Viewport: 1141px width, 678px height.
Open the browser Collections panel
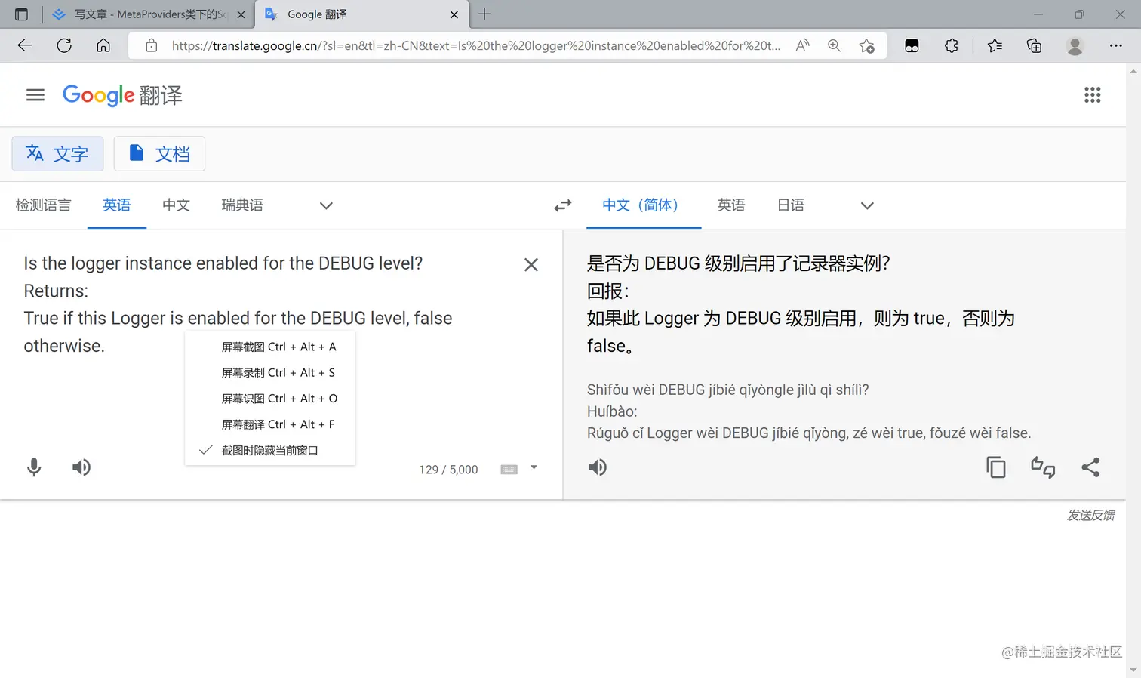[x=1034, y=45]
